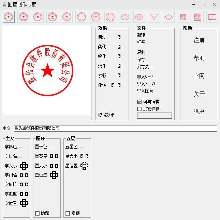Apply 锐化 sharpen effect arrow
This screenshot has height=220, width=220.
[119, 56]
